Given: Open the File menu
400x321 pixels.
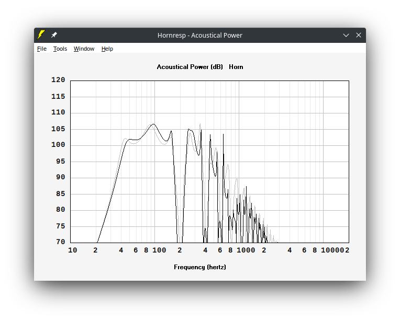Looking at the screenshot, I should [x=42, y=49].
